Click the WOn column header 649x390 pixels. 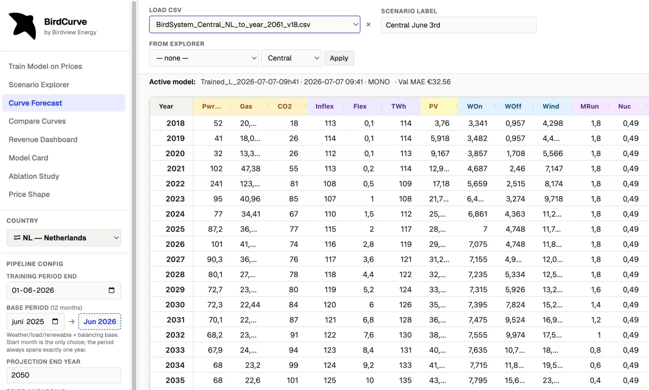click(x=477, y=106)
